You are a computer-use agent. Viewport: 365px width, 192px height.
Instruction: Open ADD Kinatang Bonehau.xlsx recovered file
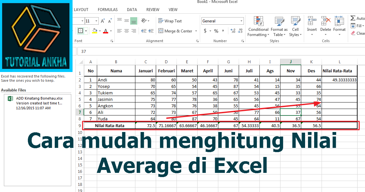click(39, 98)
